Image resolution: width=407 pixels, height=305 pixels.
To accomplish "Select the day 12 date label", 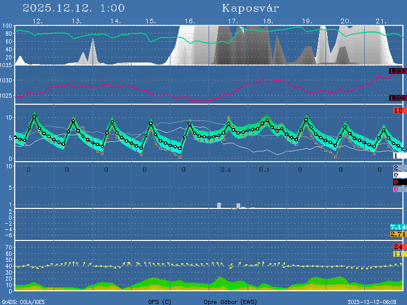I will [37, 21].
